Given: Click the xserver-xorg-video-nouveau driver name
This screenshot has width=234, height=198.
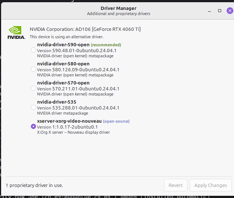Looking at the screenshot, I should pyautogui.click(x=69, y=121).
